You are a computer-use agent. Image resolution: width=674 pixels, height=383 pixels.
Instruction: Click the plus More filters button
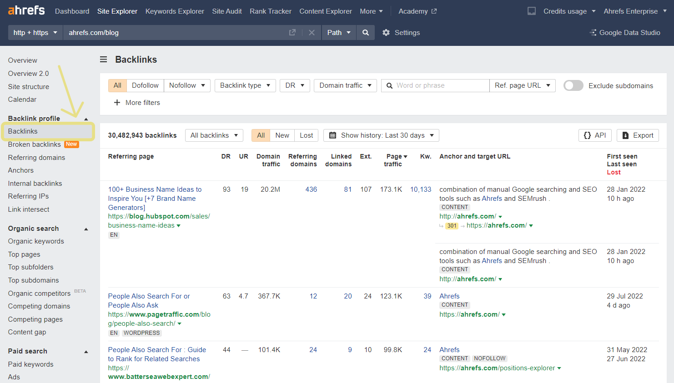coord(137,103)
